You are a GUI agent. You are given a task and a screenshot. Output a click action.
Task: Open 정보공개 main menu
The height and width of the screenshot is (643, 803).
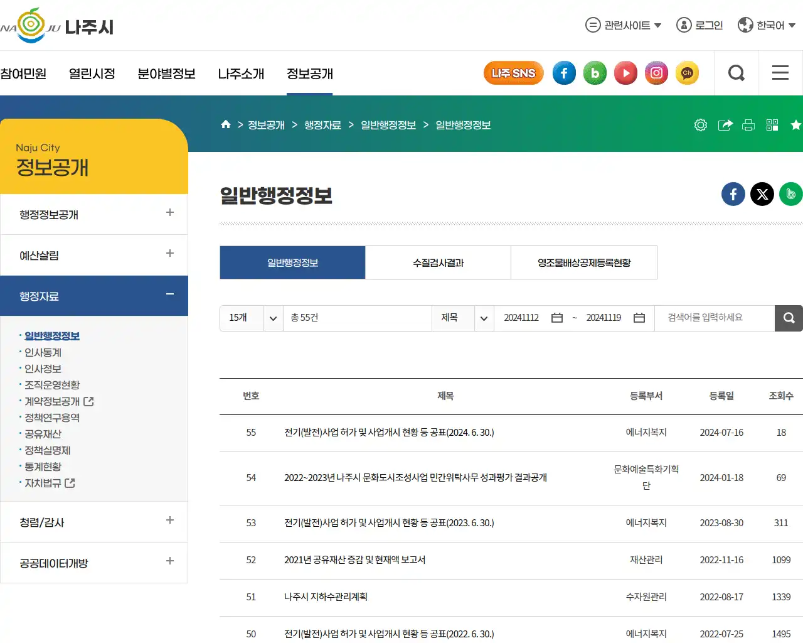coord(310,73)
